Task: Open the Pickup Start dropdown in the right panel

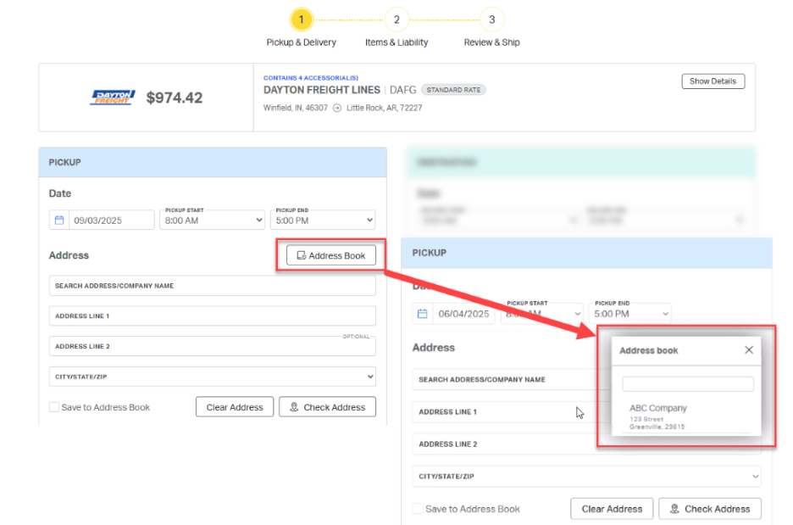Action: click(541, 314)
